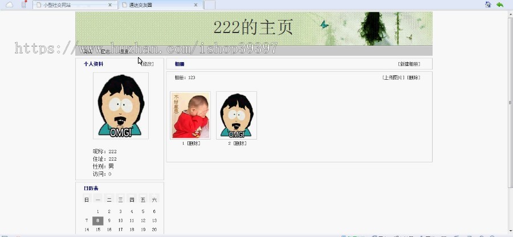This screenshot has width=513, height=237.
Task: Switch to the 通达交友园 tab
Action: [x=161, y=5]
